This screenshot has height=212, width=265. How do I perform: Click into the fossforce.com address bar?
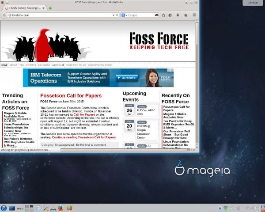coord(60,15)
